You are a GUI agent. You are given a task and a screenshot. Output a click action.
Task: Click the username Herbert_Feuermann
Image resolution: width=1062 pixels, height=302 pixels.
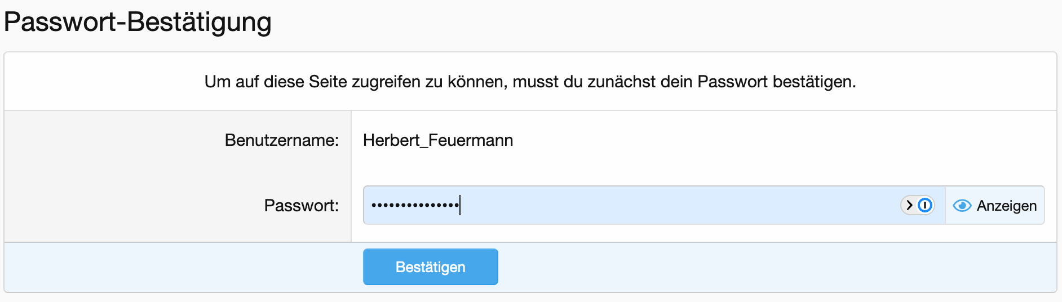pyautogui.click(x=438, y=140)
